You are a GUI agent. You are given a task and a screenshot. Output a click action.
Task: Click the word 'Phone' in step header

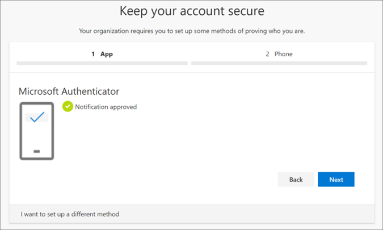284,54
